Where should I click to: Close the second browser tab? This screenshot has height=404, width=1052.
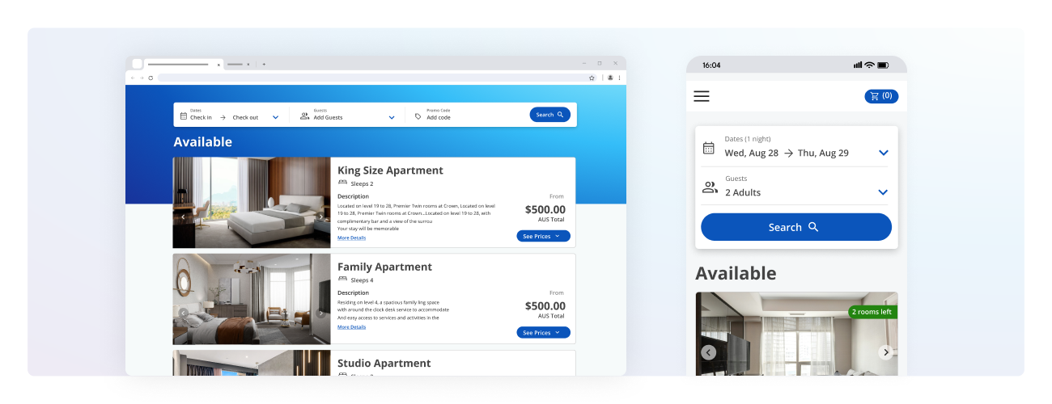click(x=248, y=64)
